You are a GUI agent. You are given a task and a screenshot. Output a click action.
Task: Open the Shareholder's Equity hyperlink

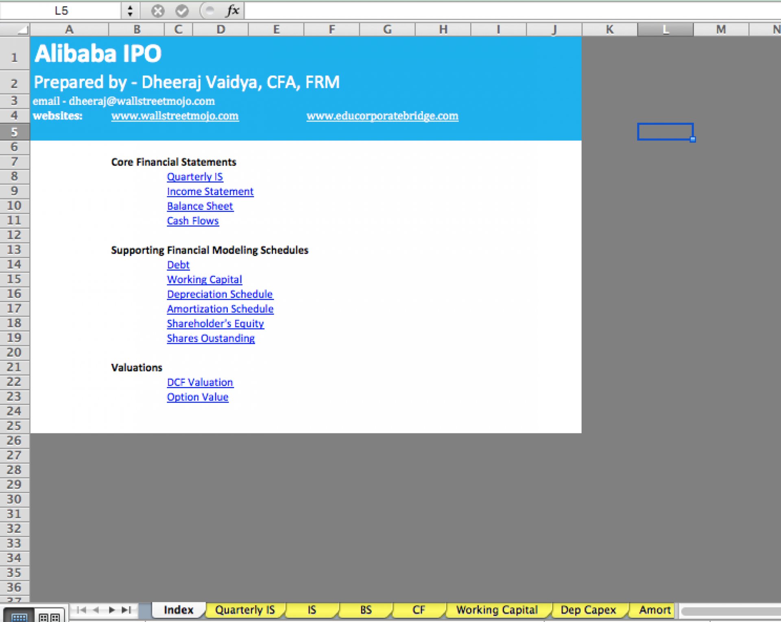215,324
